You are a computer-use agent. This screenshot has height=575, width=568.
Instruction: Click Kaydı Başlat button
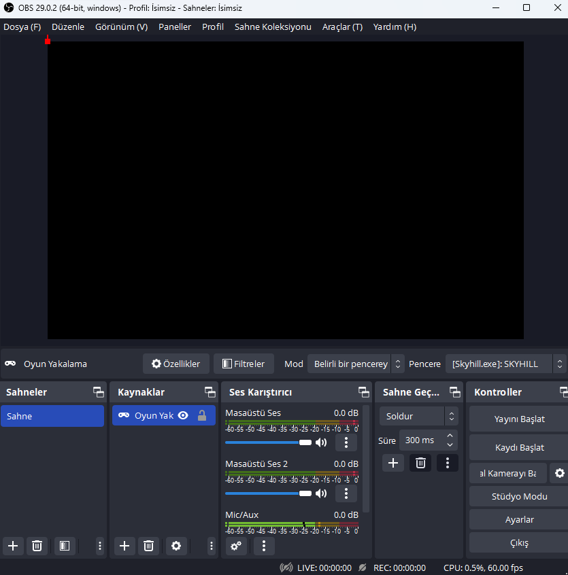519,447
